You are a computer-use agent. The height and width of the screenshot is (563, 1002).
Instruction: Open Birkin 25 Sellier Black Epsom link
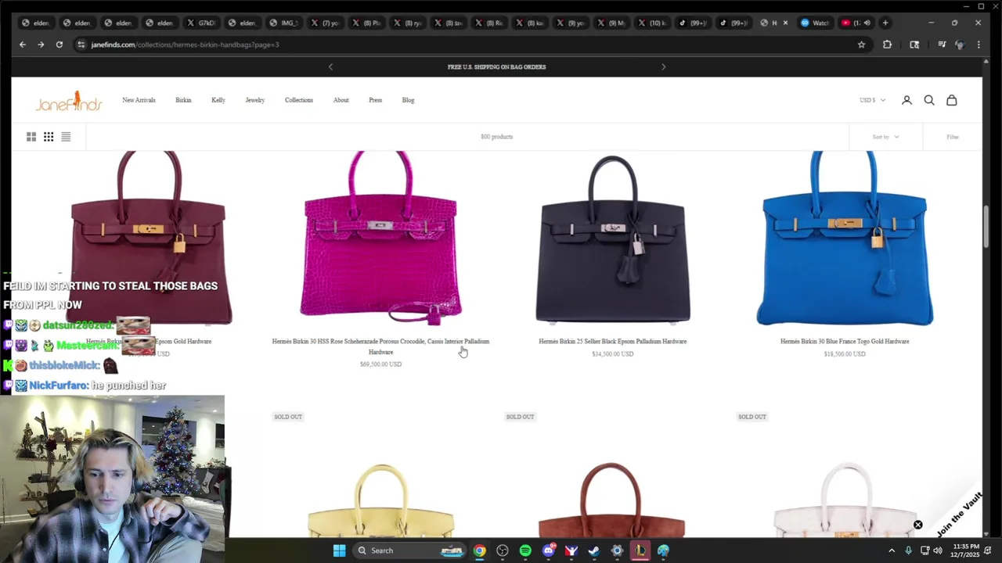612,341
